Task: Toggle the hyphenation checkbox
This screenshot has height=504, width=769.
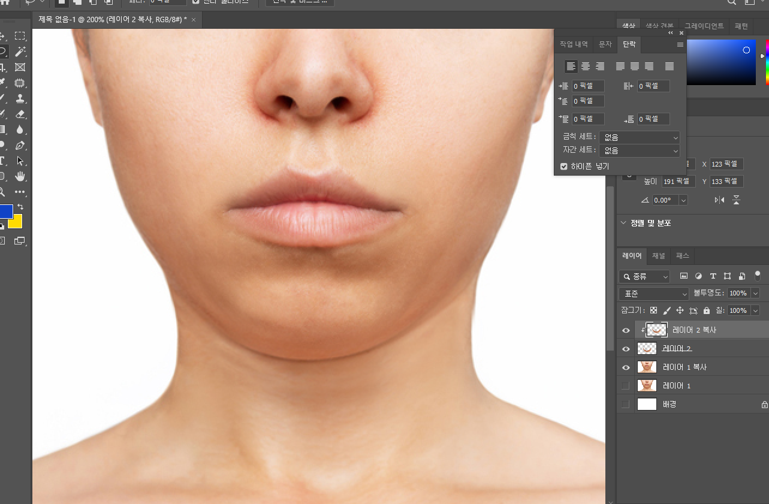Action: coord(563,166)
